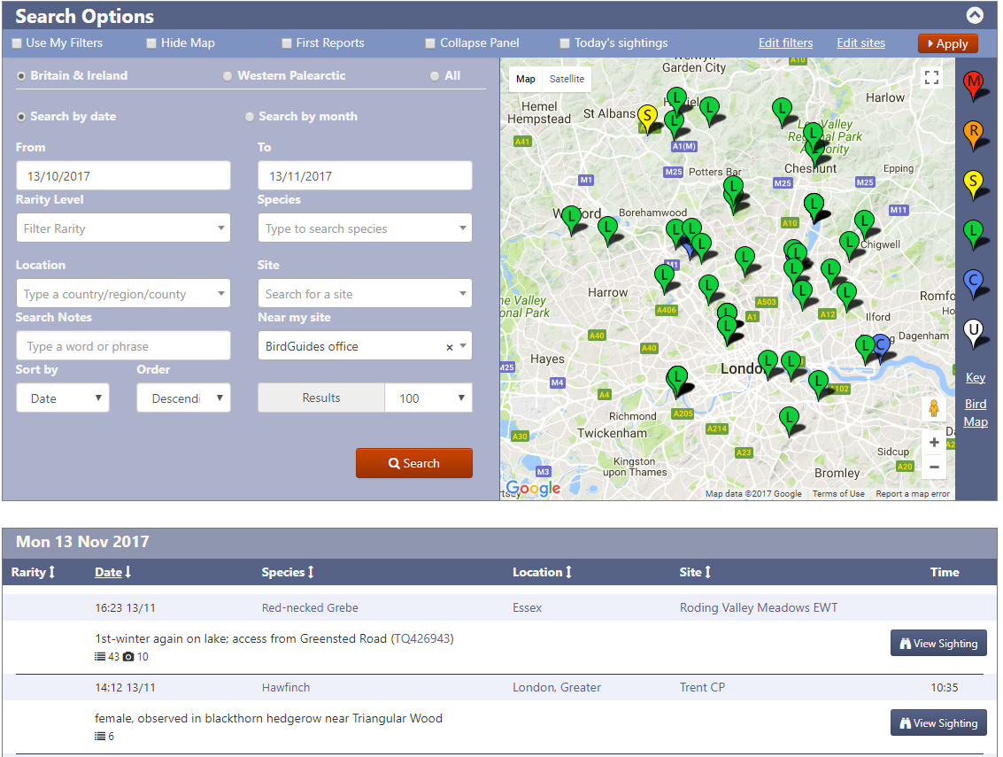Sort by Rarity column arrow
Image resolution: width=1003 pixels, height=757 pixels.
click(52, 572)
